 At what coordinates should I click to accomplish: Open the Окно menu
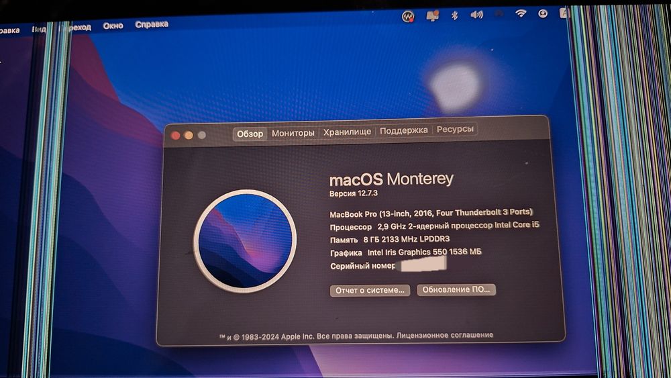click(x=113, y=26)
